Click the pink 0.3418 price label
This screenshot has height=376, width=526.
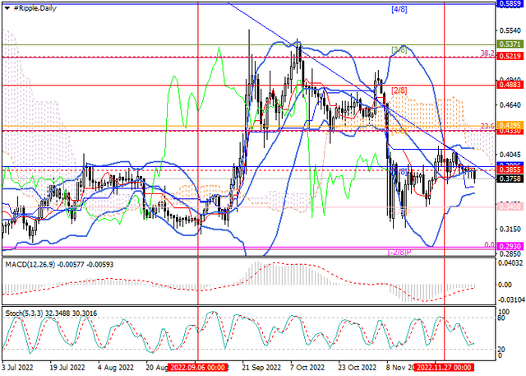click(x=510, y=207)
